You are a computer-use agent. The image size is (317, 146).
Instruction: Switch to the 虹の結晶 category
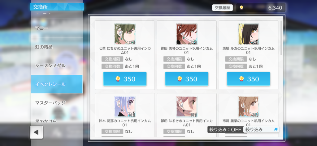coord(57,47)
